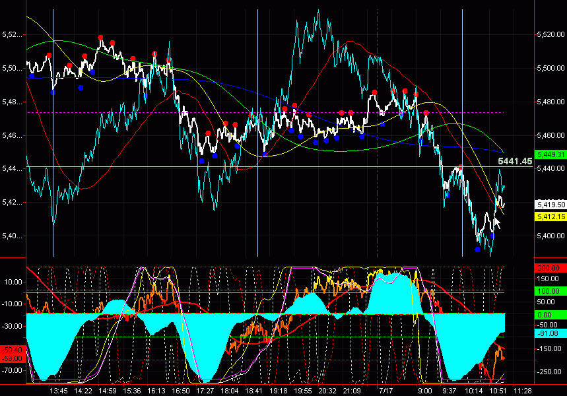567x396 pixels.
Task: Click the 20:32 time axis label
Action: pyautogui.click(x=327, y=391)
